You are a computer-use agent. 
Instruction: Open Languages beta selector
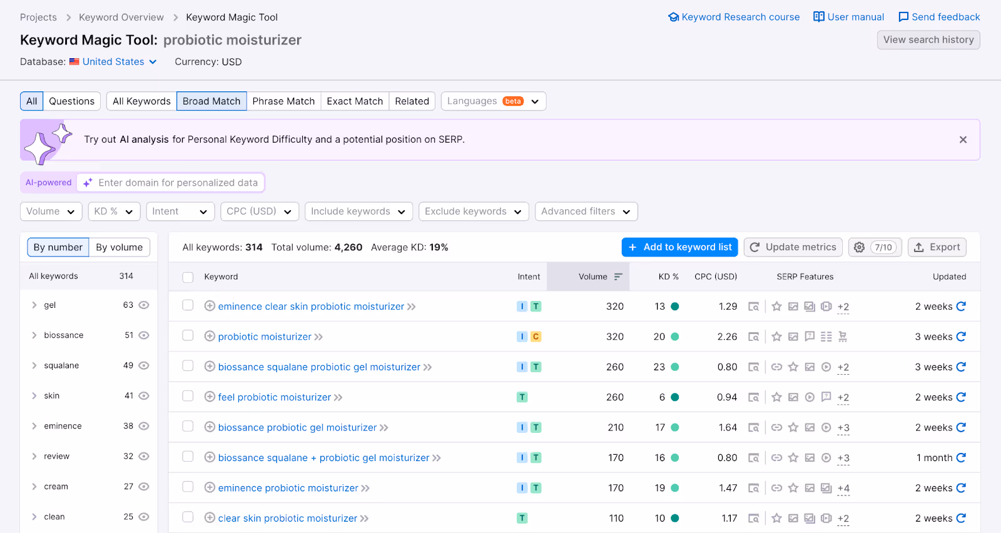tap(494, 101)
